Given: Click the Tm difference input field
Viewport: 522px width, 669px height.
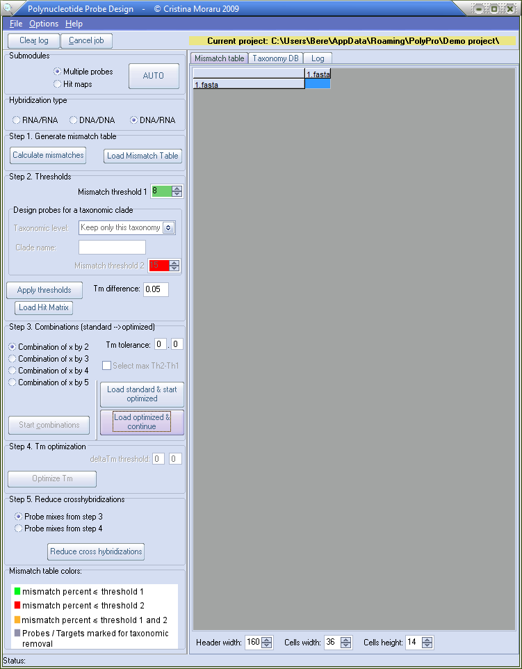Looking at the screenshot, I should [156, 290].
